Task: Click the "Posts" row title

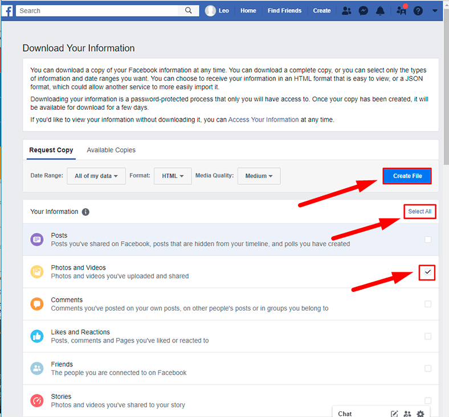Action: tap(59, 236)
